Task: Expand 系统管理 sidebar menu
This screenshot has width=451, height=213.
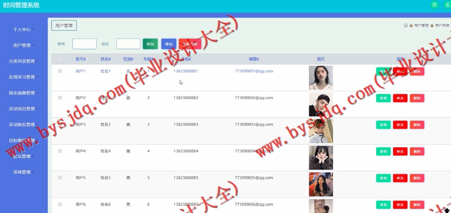Action: click(x=23, y=172)
